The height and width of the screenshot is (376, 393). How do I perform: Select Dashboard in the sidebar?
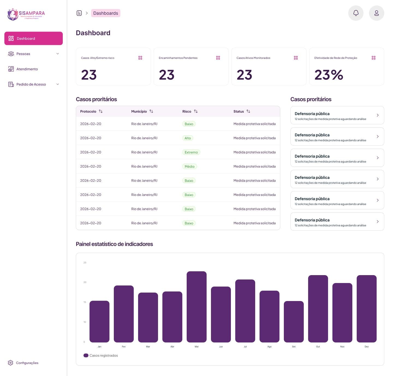(x=34, y=38)
